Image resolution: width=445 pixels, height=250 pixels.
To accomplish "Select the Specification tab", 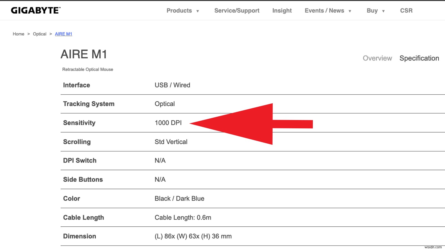I will pyautogui.click(x=419, y=58).
